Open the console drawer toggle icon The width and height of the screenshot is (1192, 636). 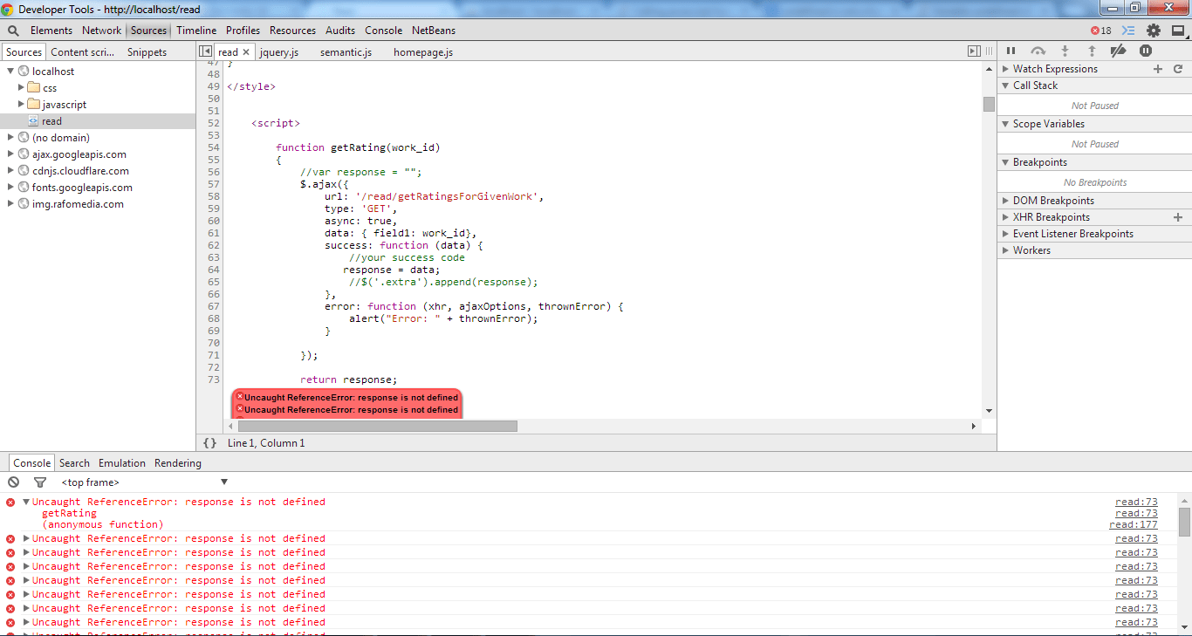tap(1127, 30)
